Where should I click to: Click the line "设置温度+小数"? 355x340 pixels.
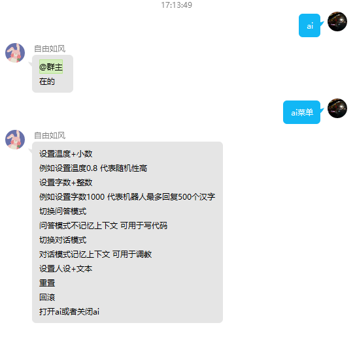click(x=65, y=154)
